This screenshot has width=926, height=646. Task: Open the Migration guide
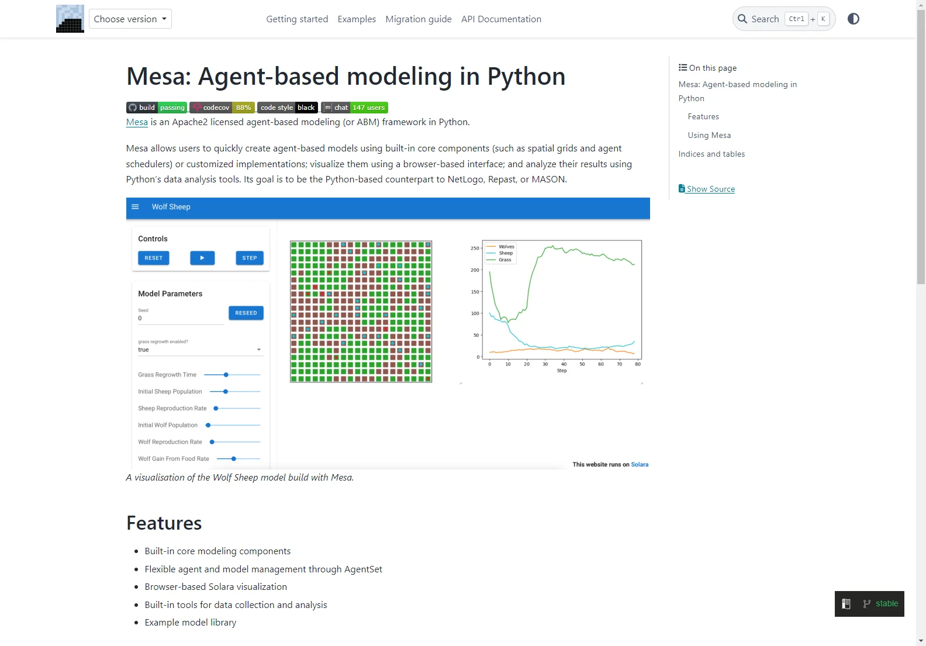(x=419, y=19)
